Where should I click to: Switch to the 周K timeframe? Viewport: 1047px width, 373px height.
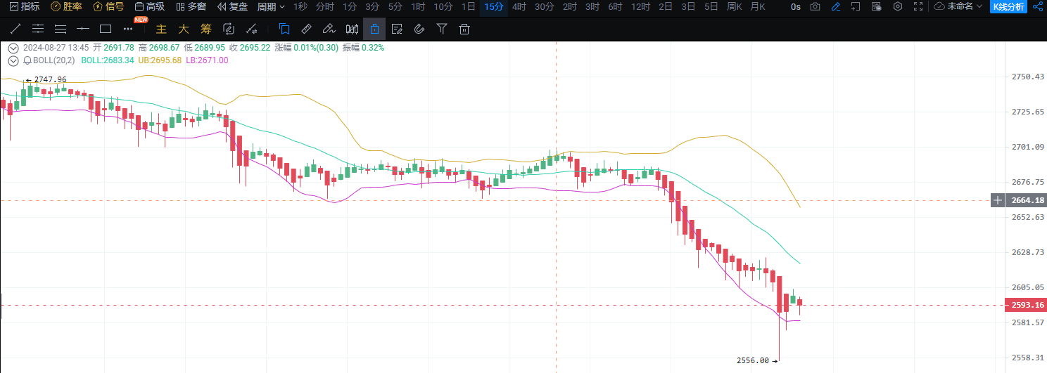[734, 7]
